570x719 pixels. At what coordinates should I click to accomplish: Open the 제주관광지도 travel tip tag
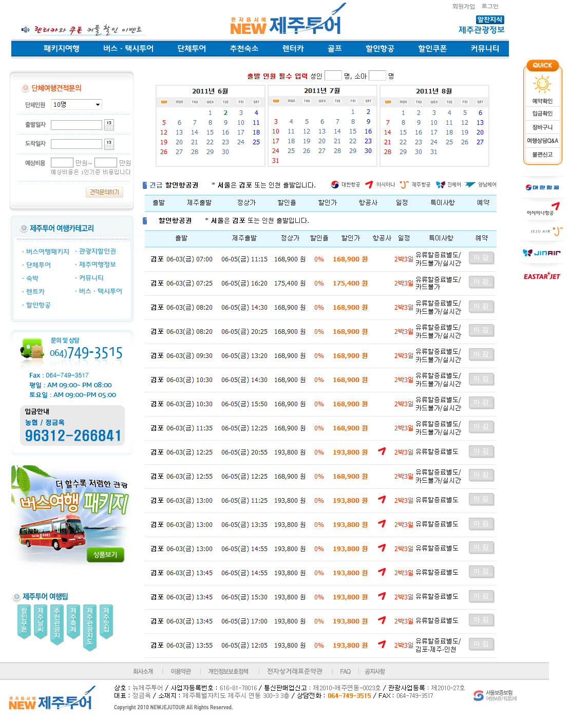[x=90, y=628]
